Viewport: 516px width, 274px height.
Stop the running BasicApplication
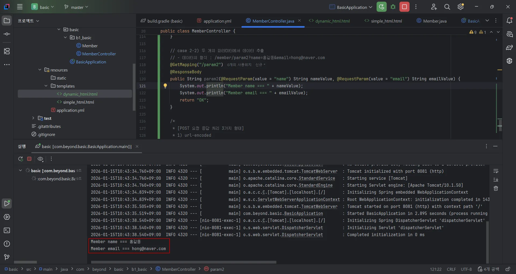404,7
